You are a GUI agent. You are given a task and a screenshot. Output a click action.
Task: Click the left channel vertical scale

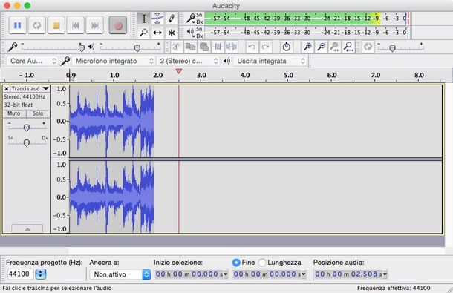coord(60,121)
